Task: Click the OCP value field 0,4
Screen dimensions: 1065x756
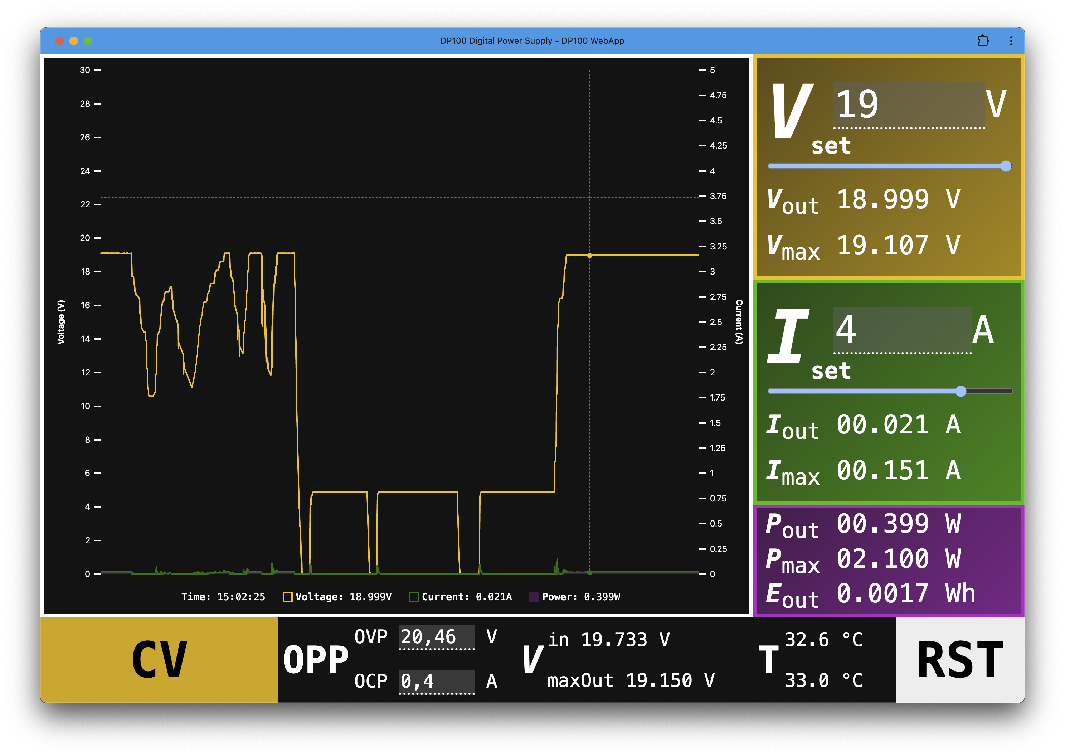Action: [437, 682]
